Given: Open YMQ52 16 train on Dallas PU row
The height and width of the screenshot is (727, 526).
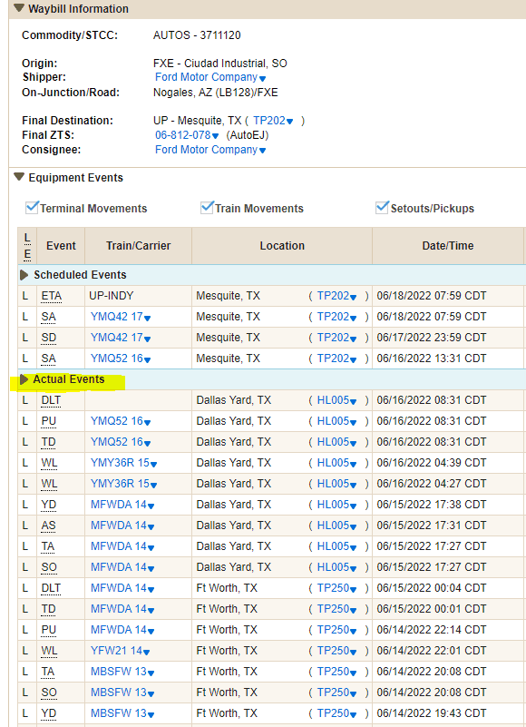Looking at the screenshot, I should pos(121,421).
